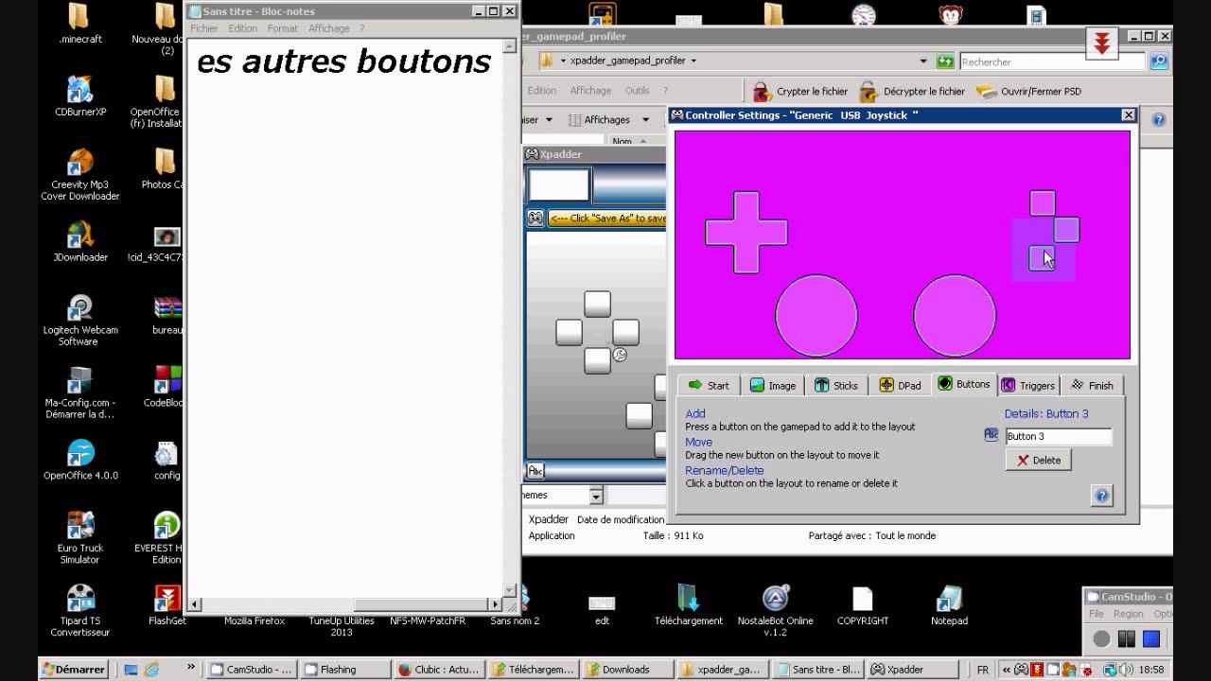This screenshot has height=681, width=1211.
Task: Click the CamStudio stop button
Action: click(x=1151, y=638)
